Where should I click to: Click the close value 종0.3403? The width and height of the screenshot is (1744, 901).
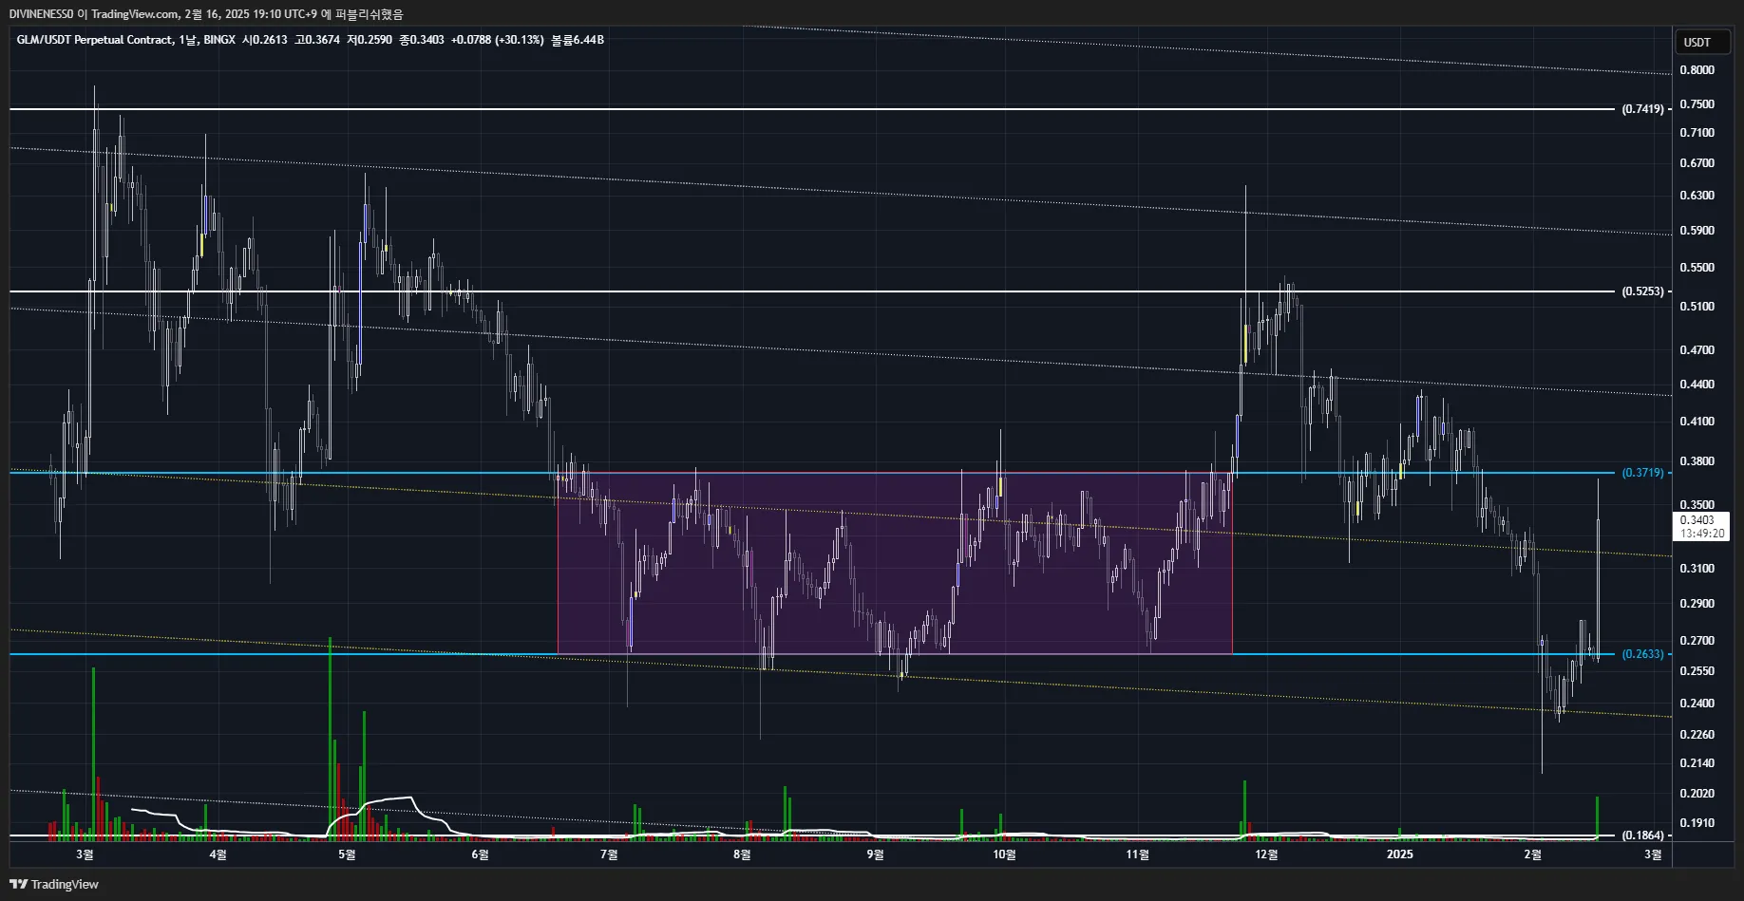422,40
